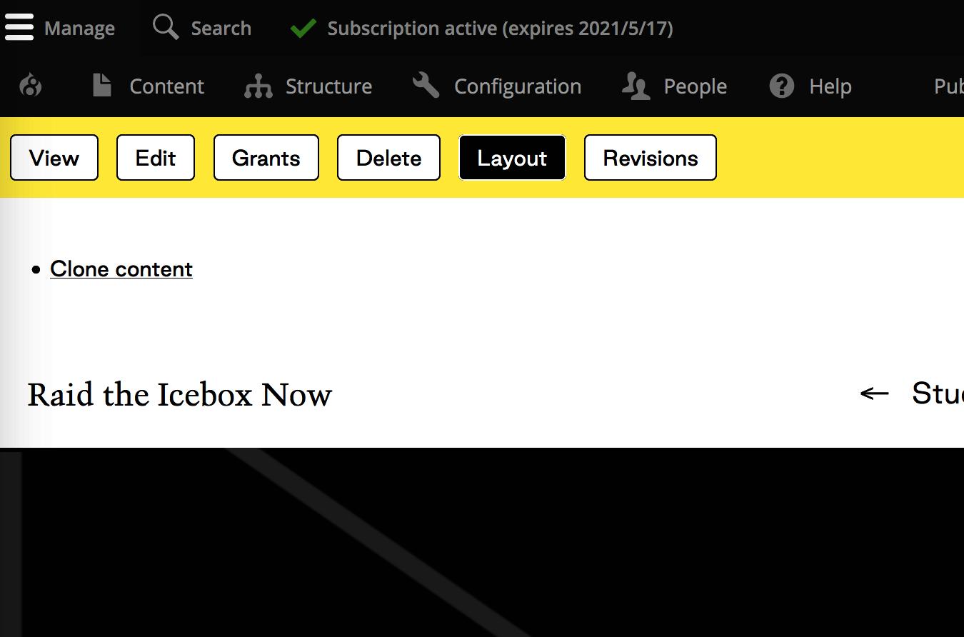The image size is (964, 637).
Task: Click the Subscription active status text
Action: click(500, 29)
